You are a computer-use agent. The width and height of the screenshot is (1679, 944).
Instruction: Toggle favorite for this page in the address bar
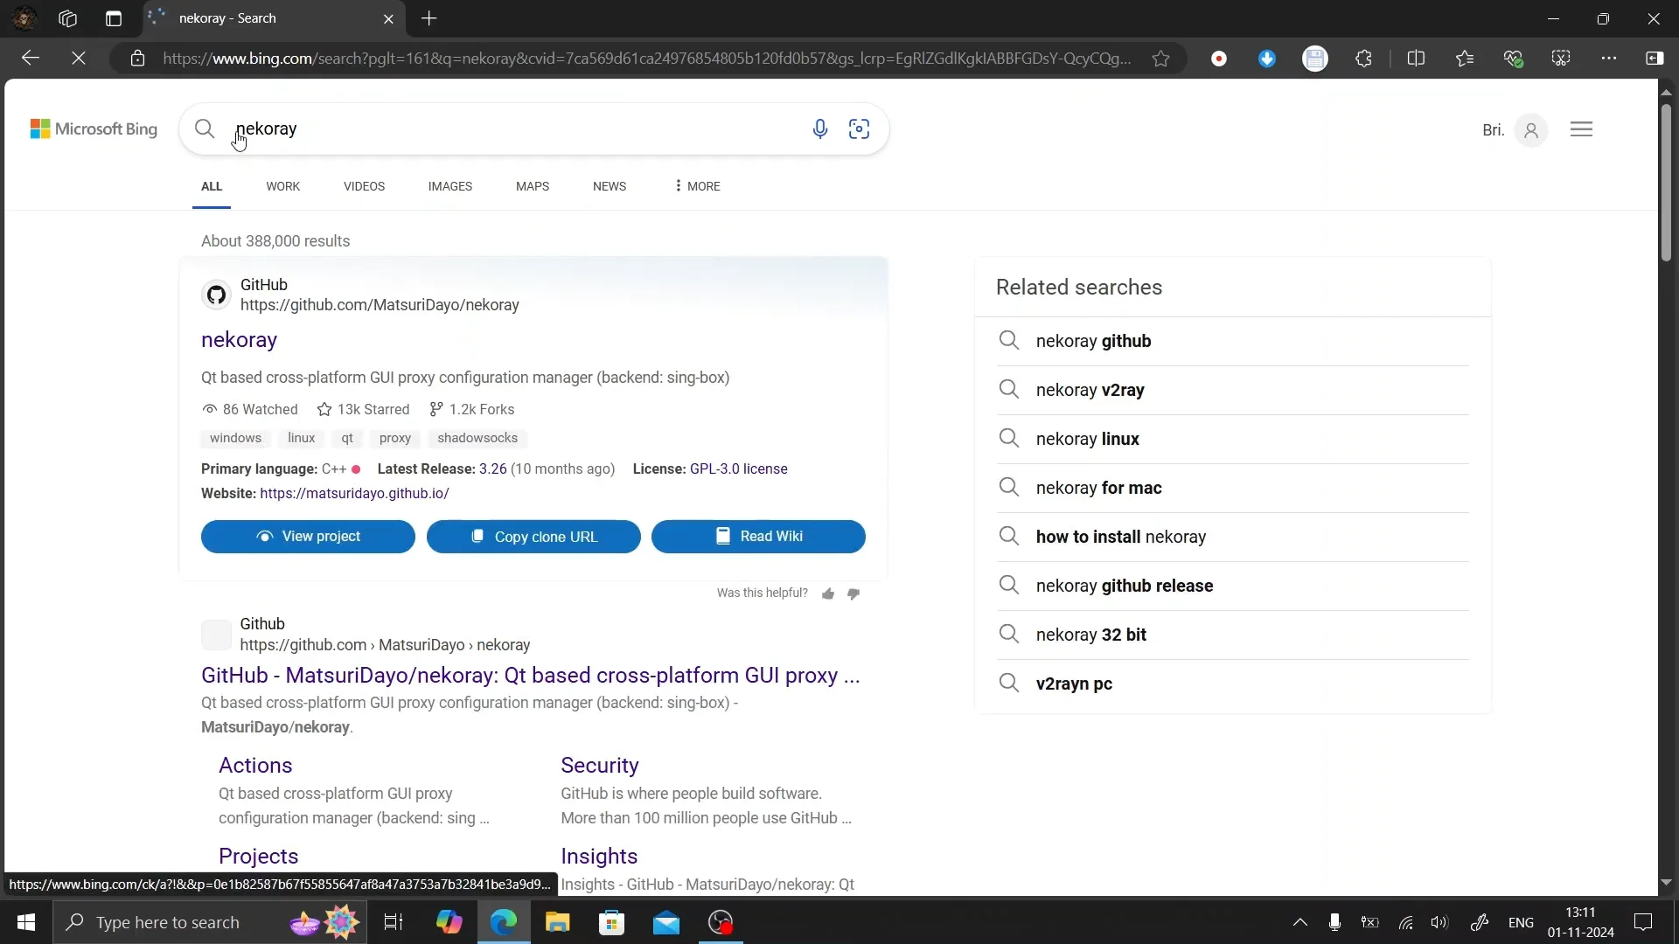[x=1160, y=58]
